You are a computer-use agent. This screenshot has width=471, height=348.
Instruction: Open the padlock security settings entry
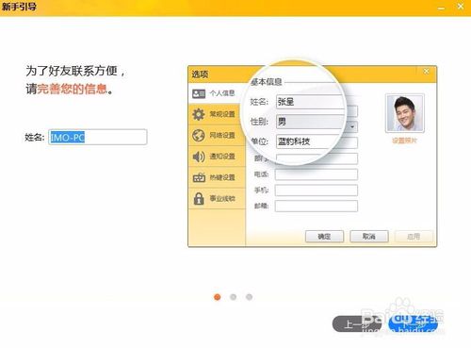(217, 198)
